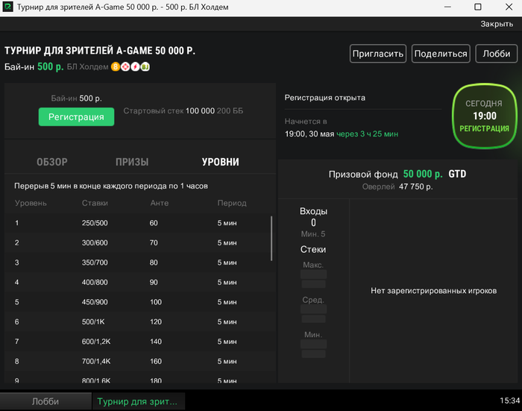
Task: Click ante value 120 in level 6
Action: tap(155, 321)
